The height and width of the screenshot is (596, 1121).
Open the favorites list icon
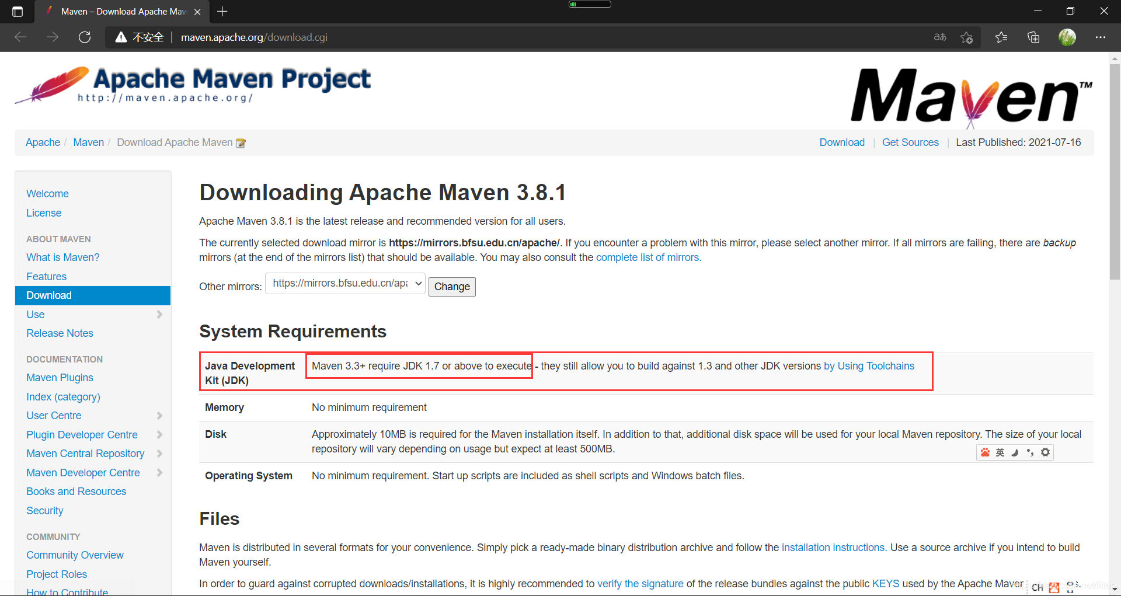point(1001,37)
